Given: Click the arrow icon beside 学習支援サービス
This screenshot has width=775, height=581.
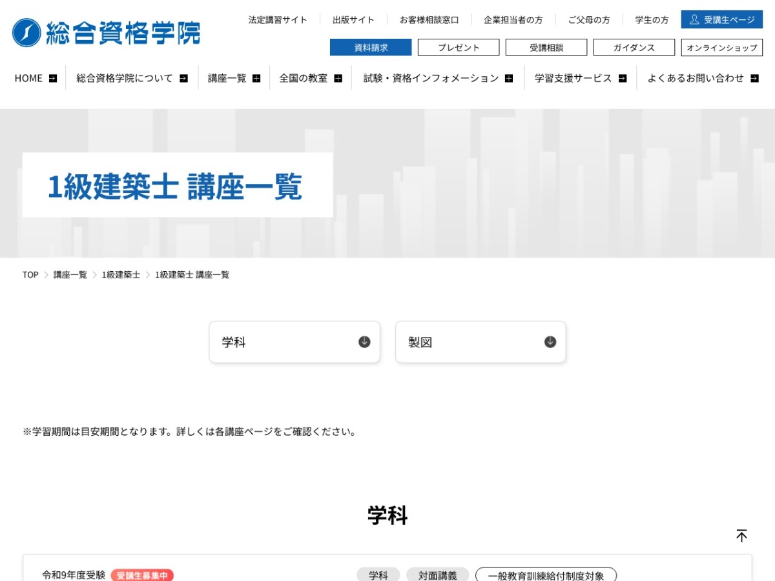Looking at the screenshot, I should pos(623,78).
